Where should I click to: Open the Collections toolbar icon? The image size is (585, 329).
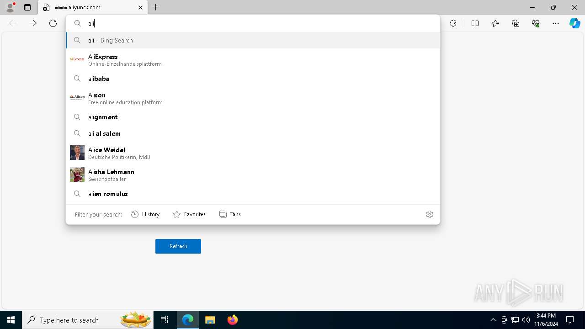pyautogui.click(x=516, y=23)
